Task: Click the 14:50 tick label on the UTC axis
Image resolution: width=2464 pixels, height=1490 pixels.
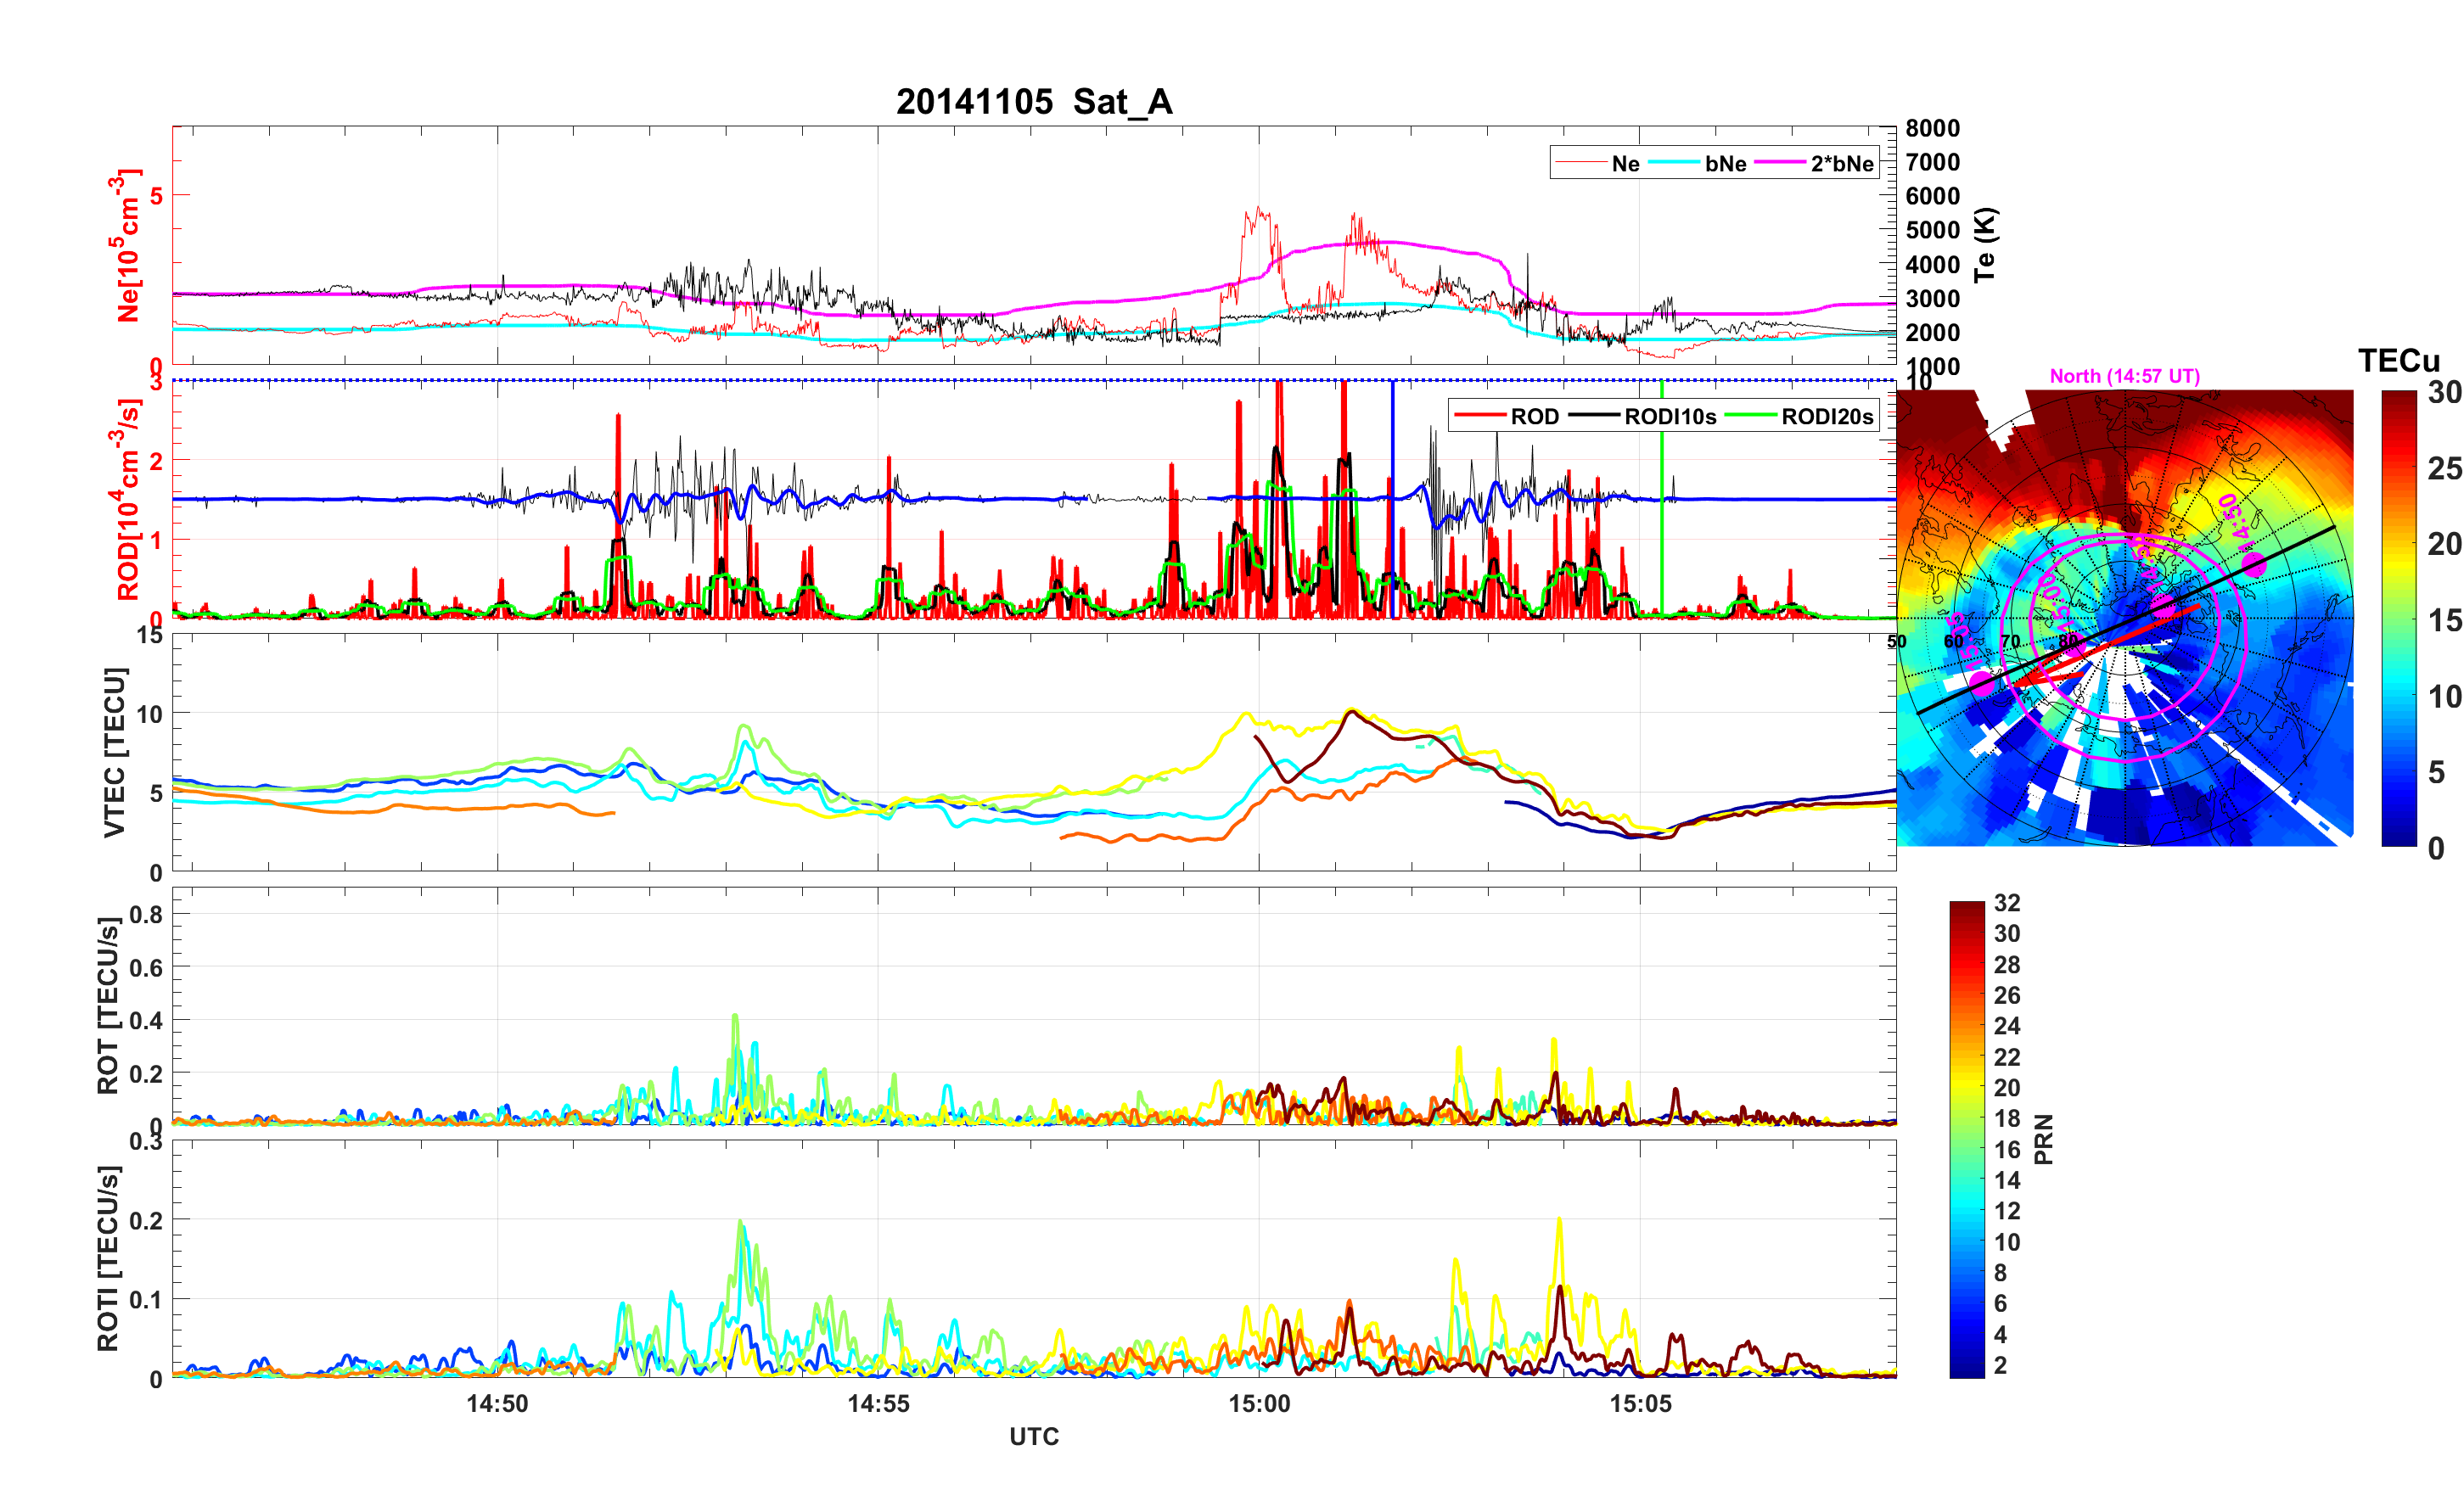Action: 497,1404
